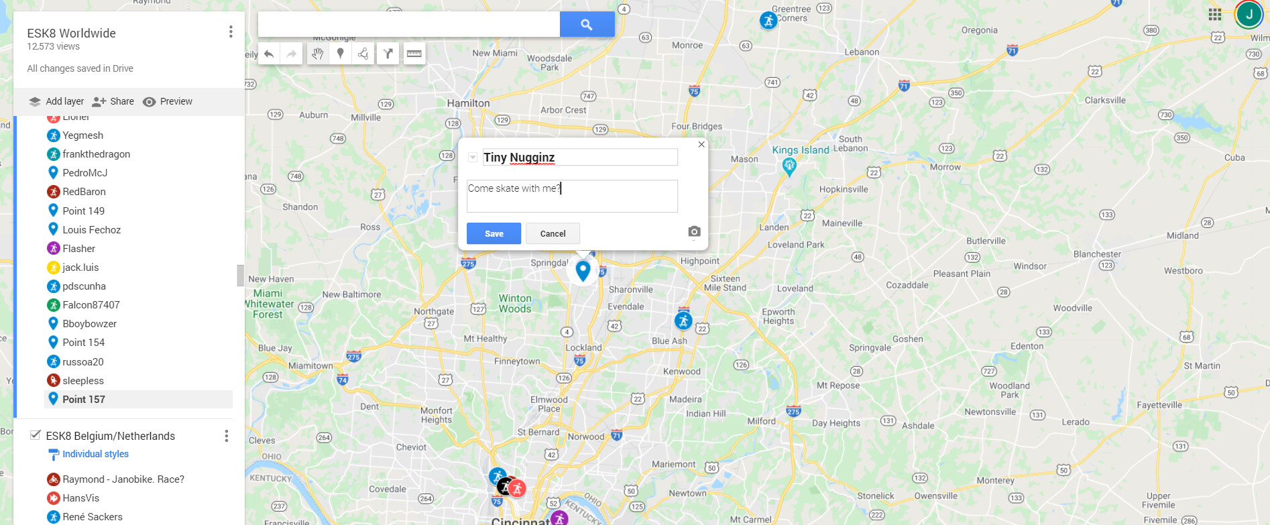Open the add directions tool
This screenshot has height=525, width=1270.
click(x=388, y=54)
